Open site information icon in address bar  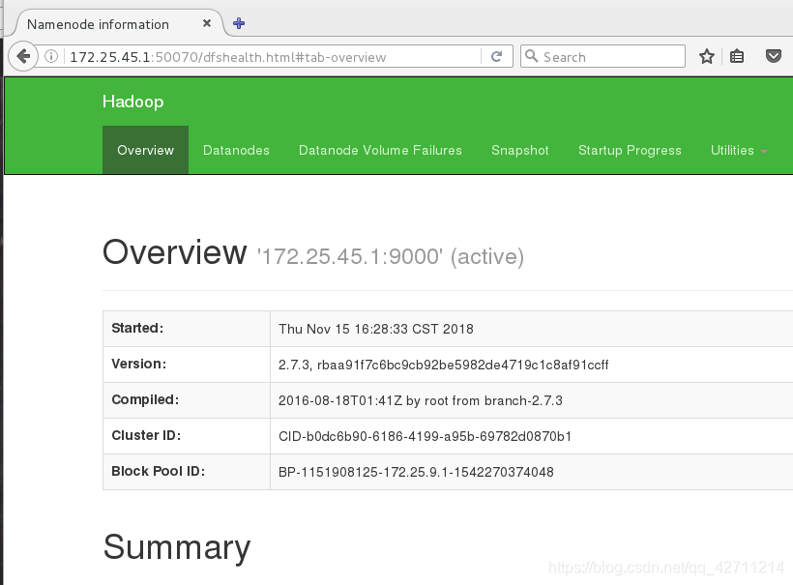coord(51,56)
